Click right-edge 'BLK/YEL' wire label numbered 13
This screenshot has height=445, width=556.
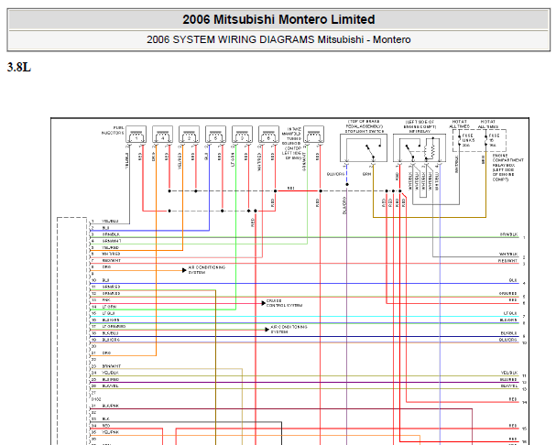tap(509, 385)
